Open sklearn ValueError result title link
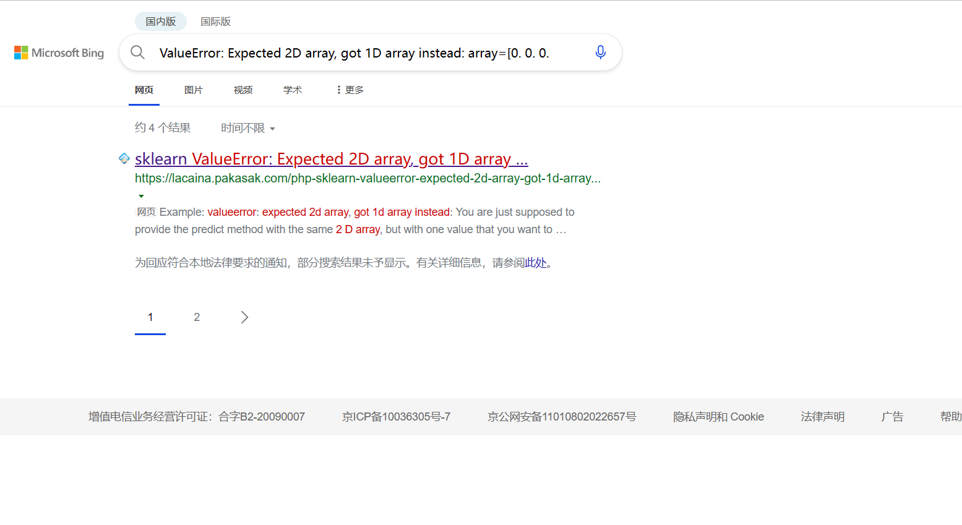962x525 pixels. [332, 159]
